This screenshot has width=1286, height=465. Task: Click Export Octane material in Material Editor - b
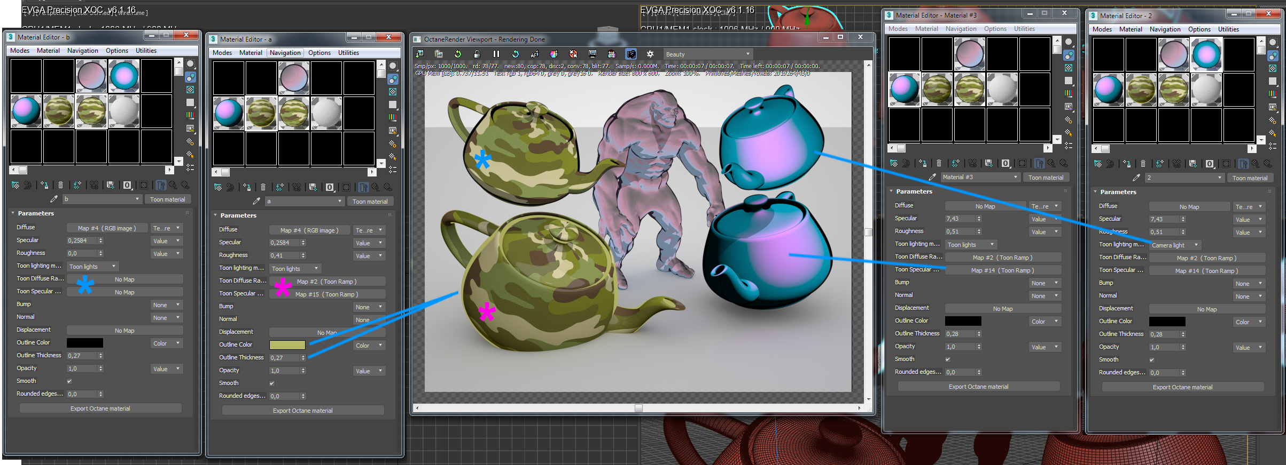[100, 408]
